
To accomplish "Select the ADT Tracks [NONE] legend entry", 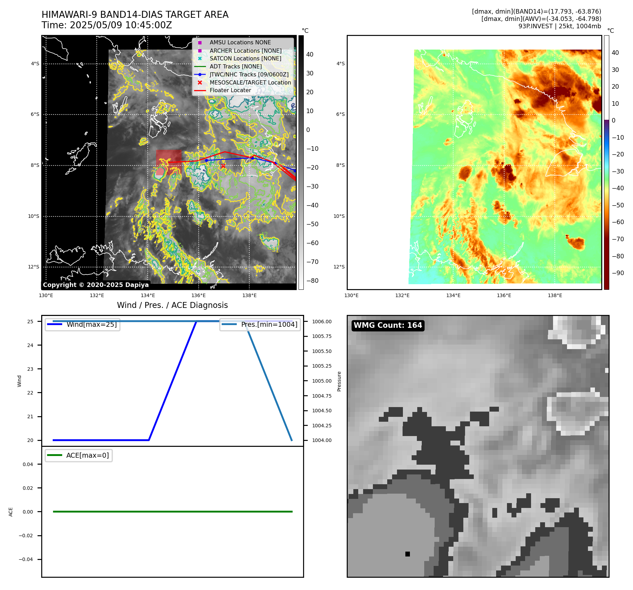I will [236, 67].
